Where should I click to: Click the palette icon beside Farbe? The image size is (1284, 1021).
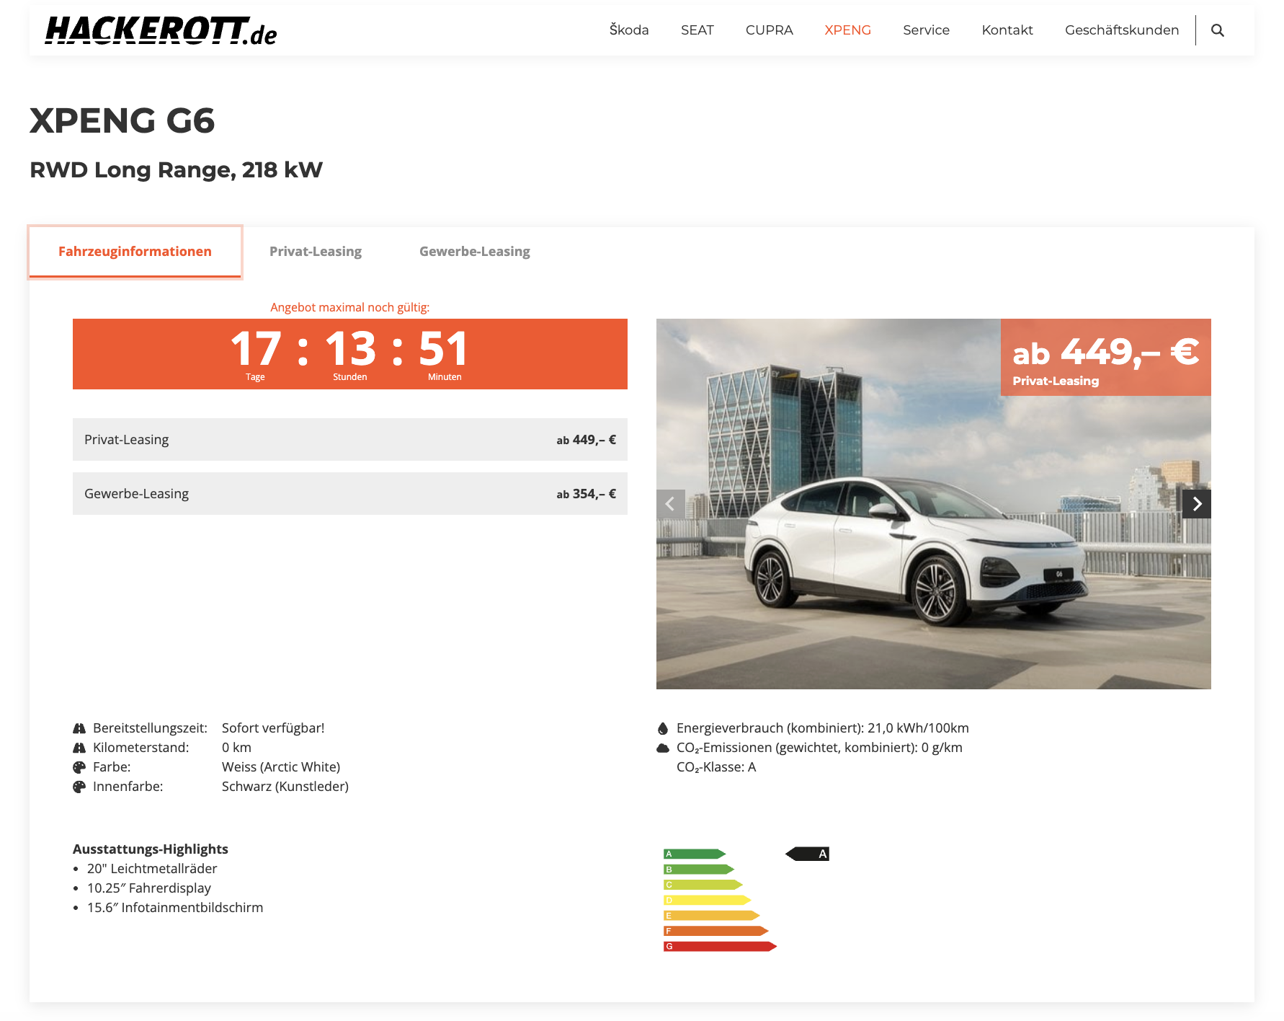[x=79, y=767]
